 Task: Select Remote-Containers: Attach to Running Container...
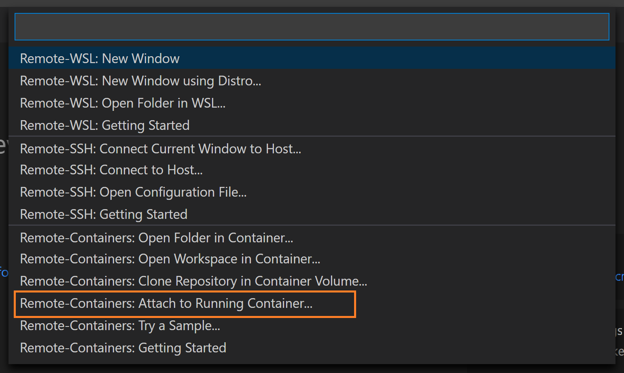312,303
